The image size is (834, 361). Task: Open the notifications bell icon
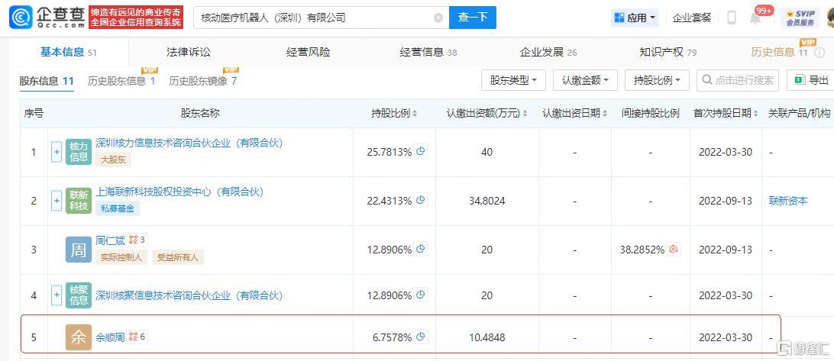coord(755,18)
